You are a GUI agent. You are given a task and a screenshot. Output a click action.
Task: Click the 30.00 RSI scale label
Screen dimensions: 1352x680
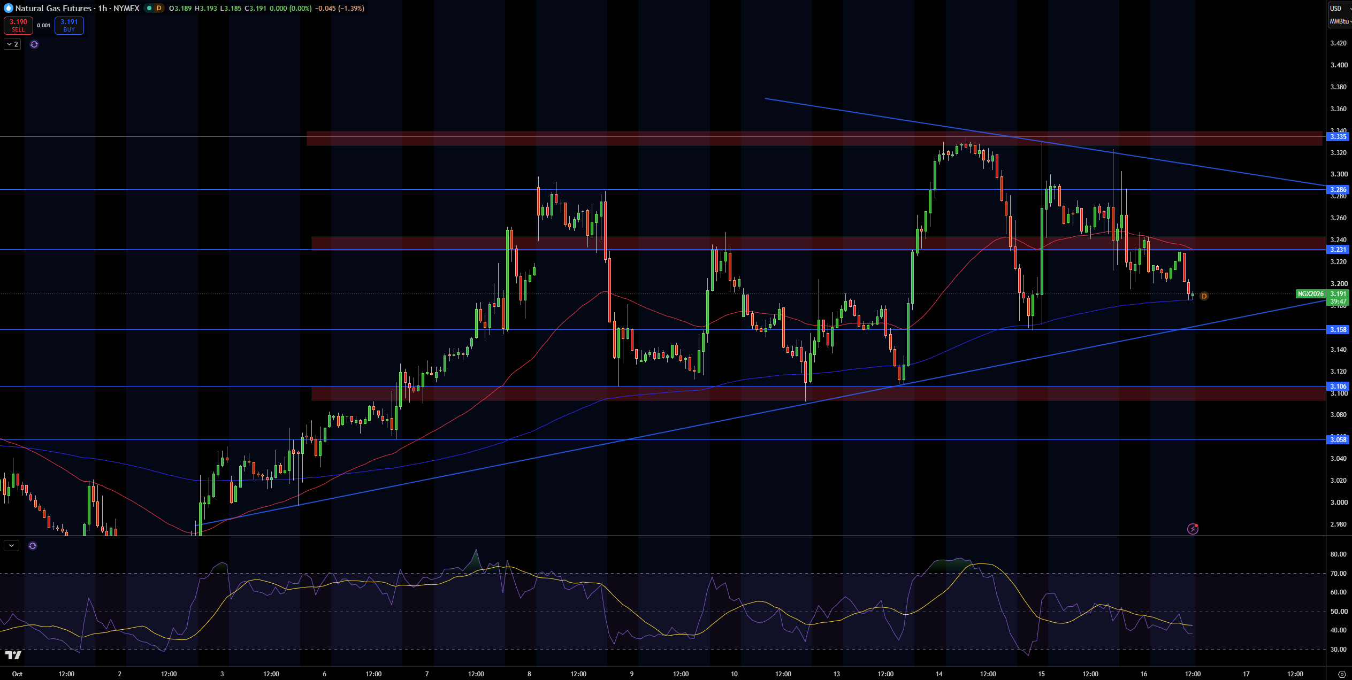click(1339, 650)
